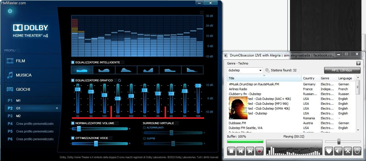Image resolution: width=366 pixels, height=161 pixels.
Task: Open help for Surround Virtuale
Action: [177, 123]
